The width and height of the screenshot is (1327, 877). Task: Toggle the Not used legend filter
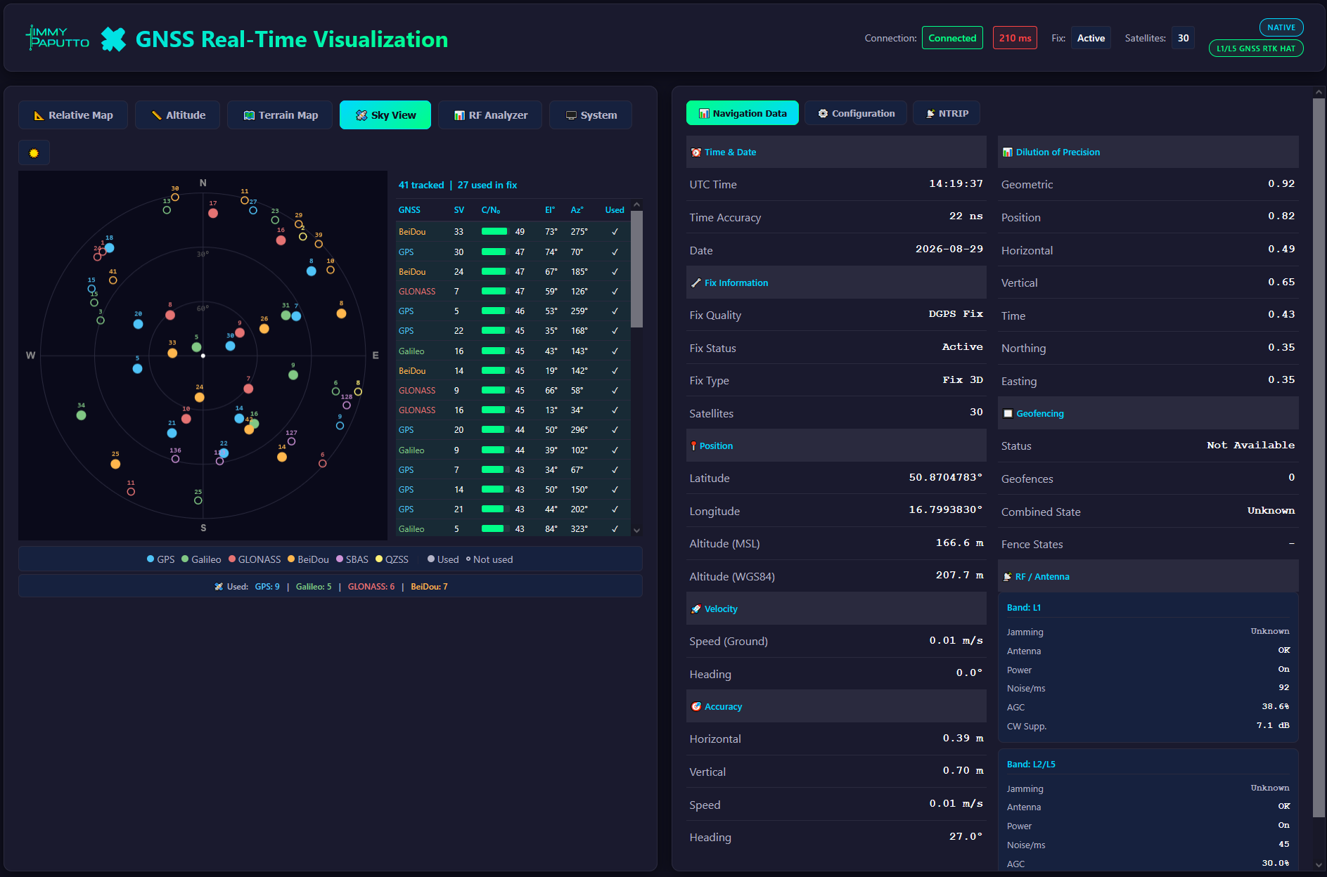click(490, 560)
